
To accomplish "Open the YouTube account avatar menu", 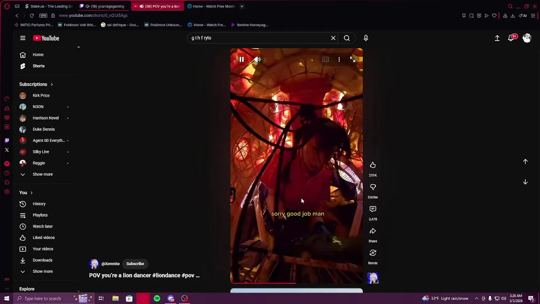I will (x=527, y=38).
